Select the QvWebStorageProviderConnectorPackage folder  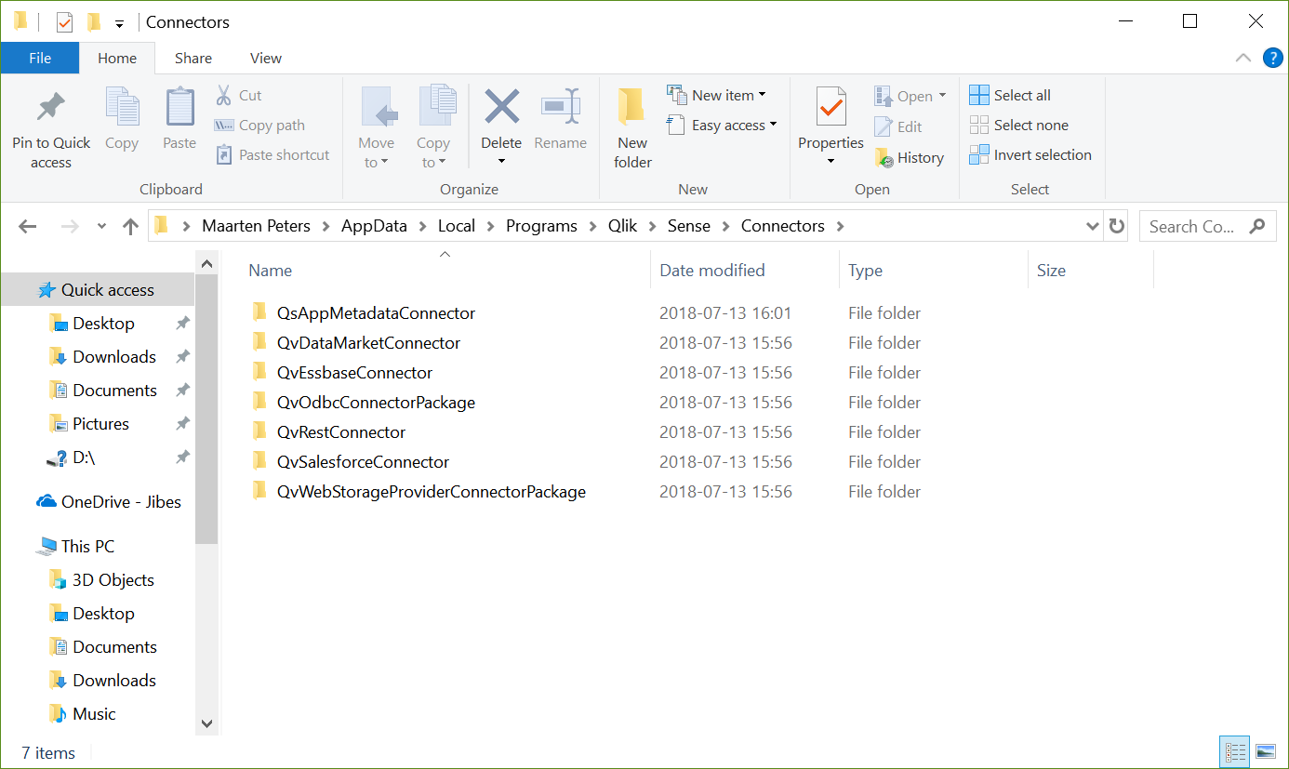point(419,491)
